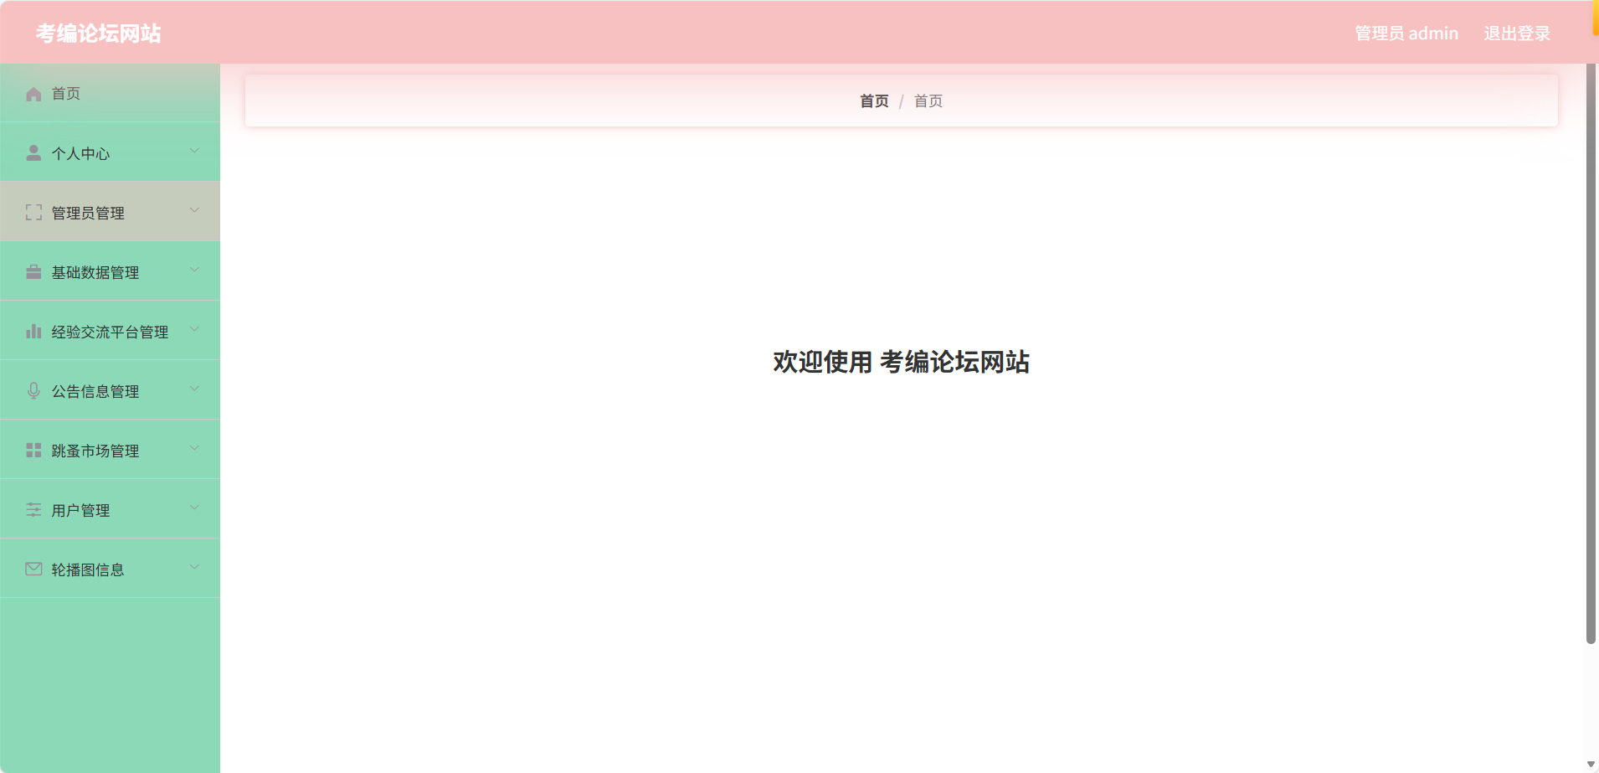Click the 考编论坛网站 header title

click(99, 33)
